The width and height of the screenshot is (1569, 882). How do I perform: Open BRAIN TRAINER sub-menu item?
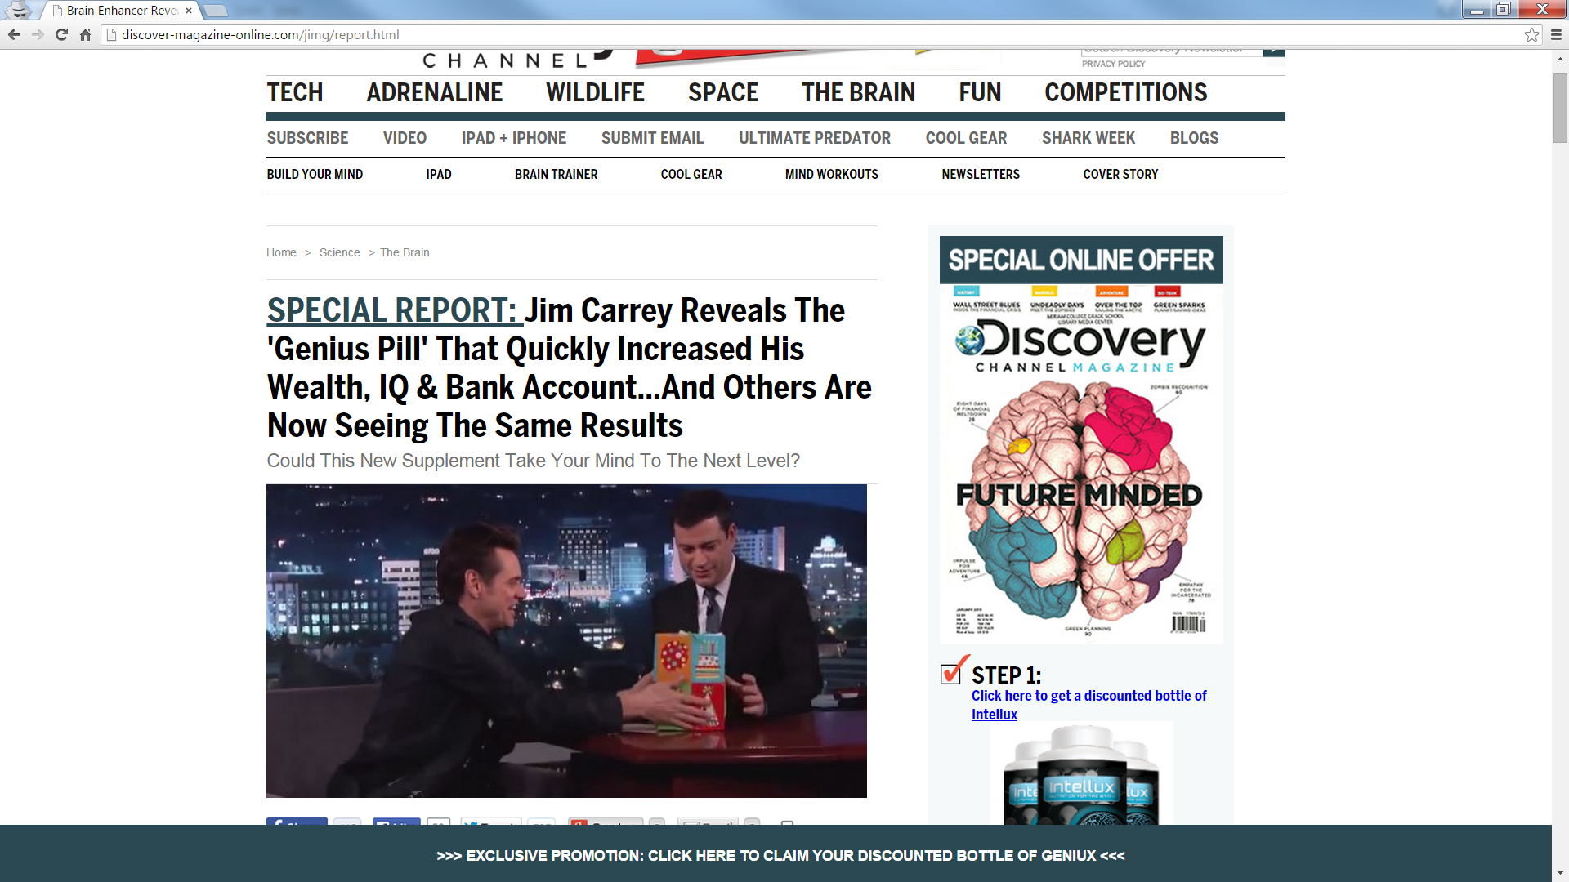556,174
